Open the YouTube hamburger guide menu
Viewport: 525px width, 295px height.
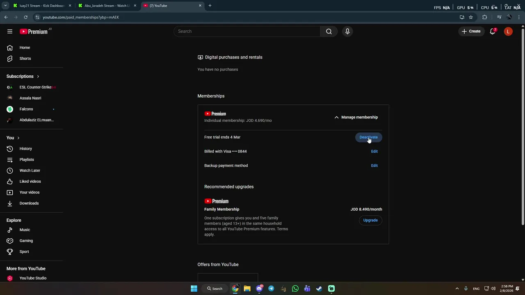tap(10, 32)
